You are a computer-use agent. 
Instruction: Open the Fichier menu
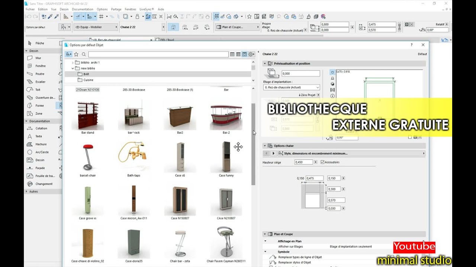tap(30, 9)
